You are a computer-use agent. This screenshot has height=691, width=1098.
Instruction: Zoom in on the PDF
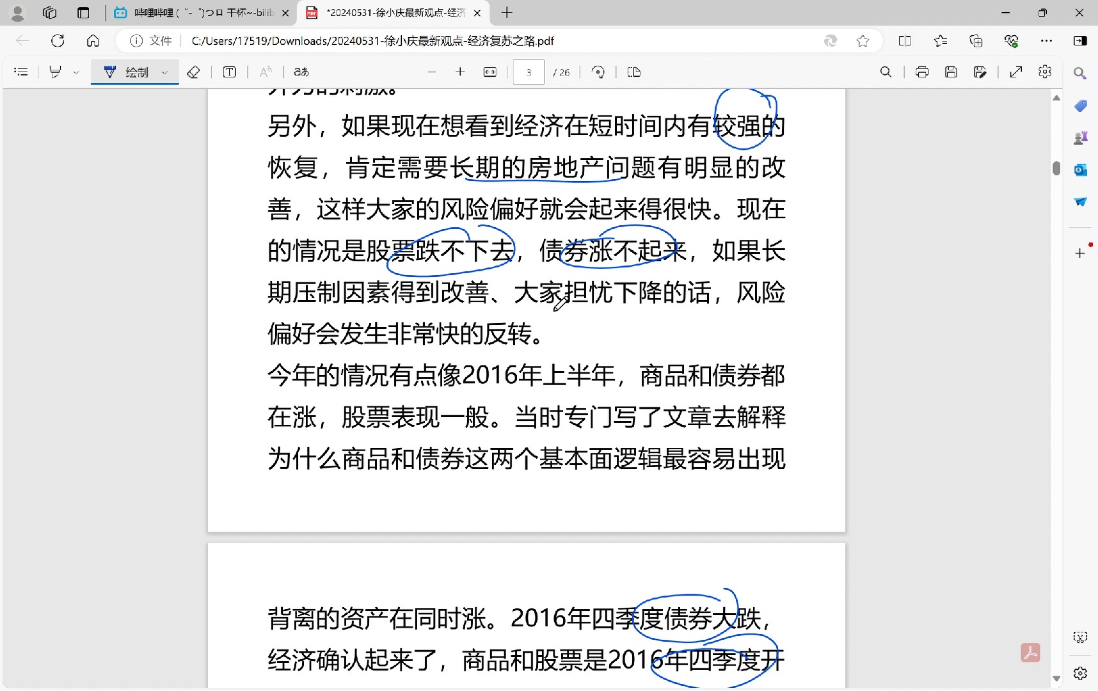click(460, 72)
